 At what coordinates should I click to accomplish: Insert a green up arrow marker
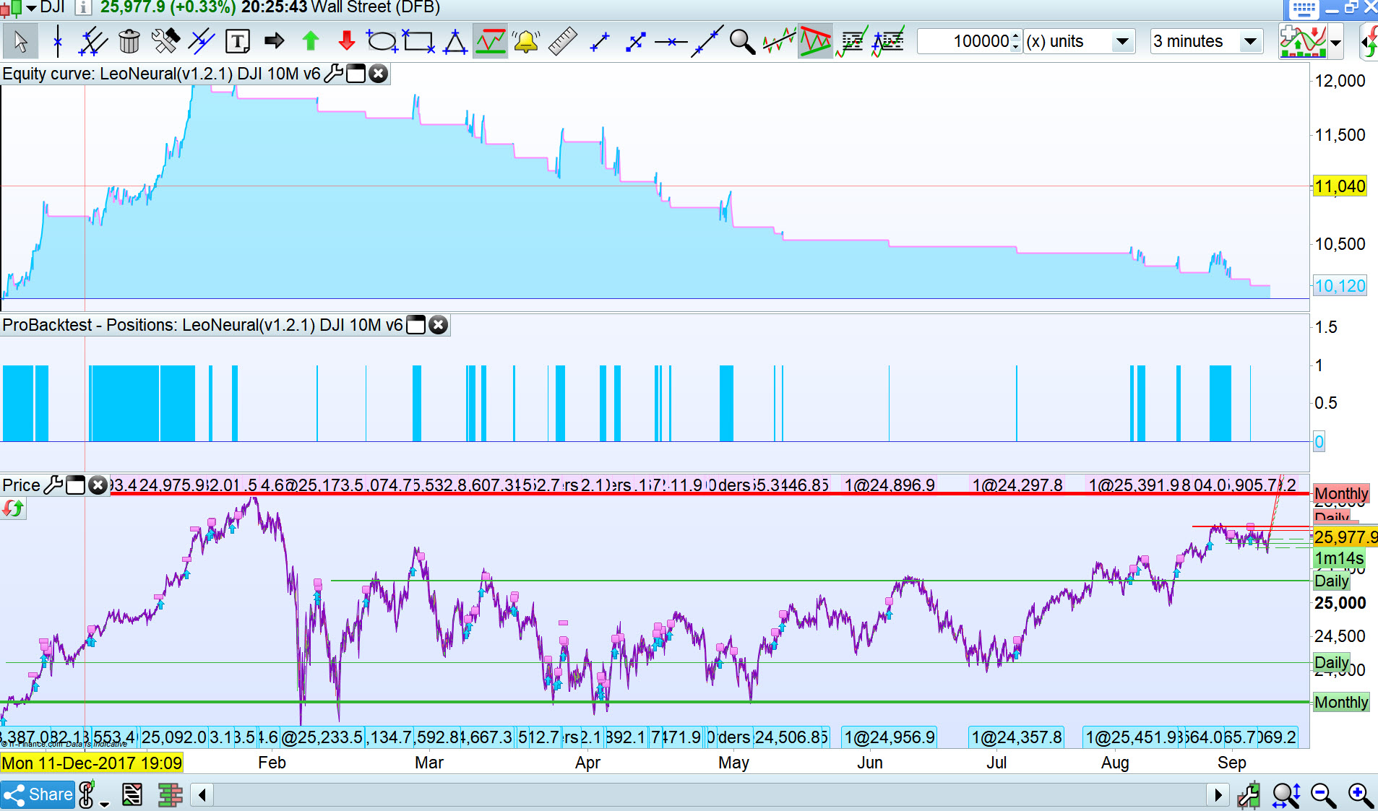(x=311, y=41)
